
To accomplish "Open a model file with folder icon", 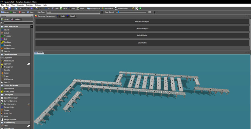I will (x=6, y=8).
